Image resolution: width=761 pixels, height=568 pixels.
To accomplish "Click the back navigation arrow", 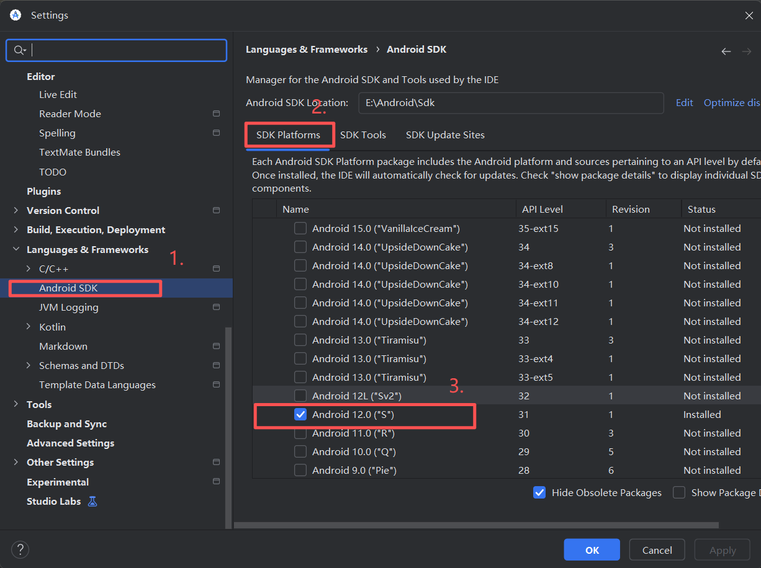I will [x=726, y=51].
